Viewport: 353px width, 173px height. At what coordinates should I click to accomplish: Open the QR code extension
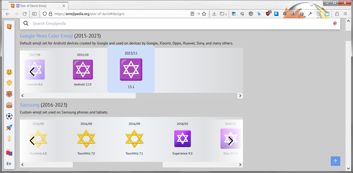click(x=234, y=14)
